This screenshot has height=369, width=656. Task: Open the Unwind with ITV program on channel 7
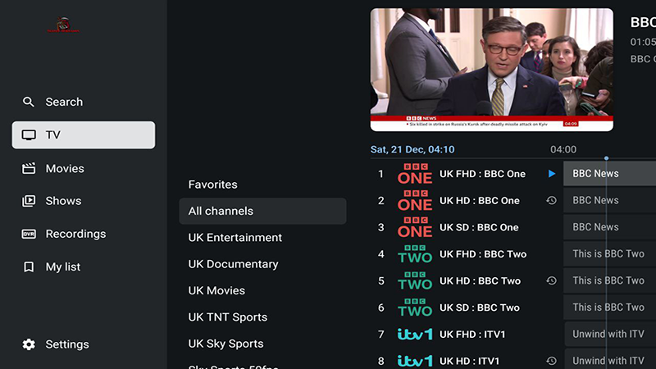coord(608,335)
